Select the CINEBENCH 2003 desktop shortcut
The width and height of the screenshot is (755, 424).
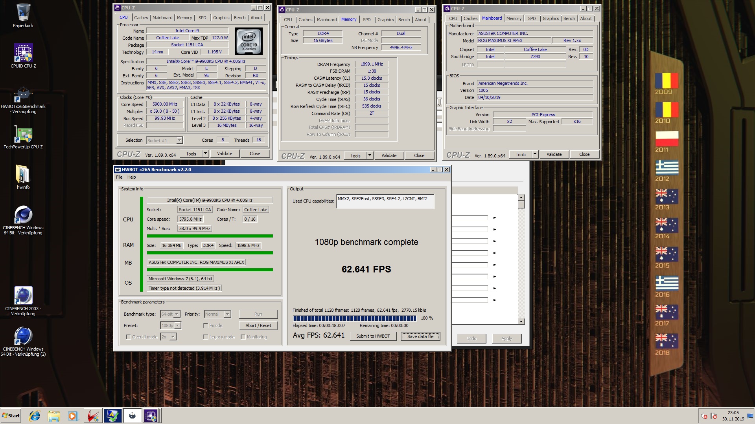pos(23,301)
